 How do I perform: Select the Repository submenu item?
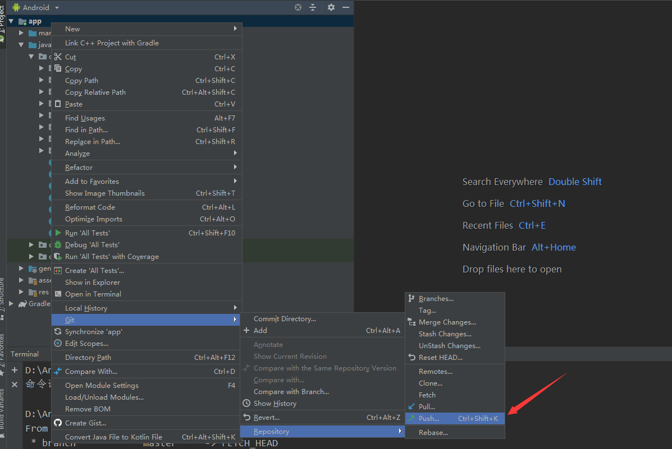pos(322,432)
